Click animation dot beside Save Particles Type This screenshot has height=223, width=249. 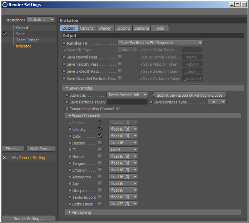151,102
